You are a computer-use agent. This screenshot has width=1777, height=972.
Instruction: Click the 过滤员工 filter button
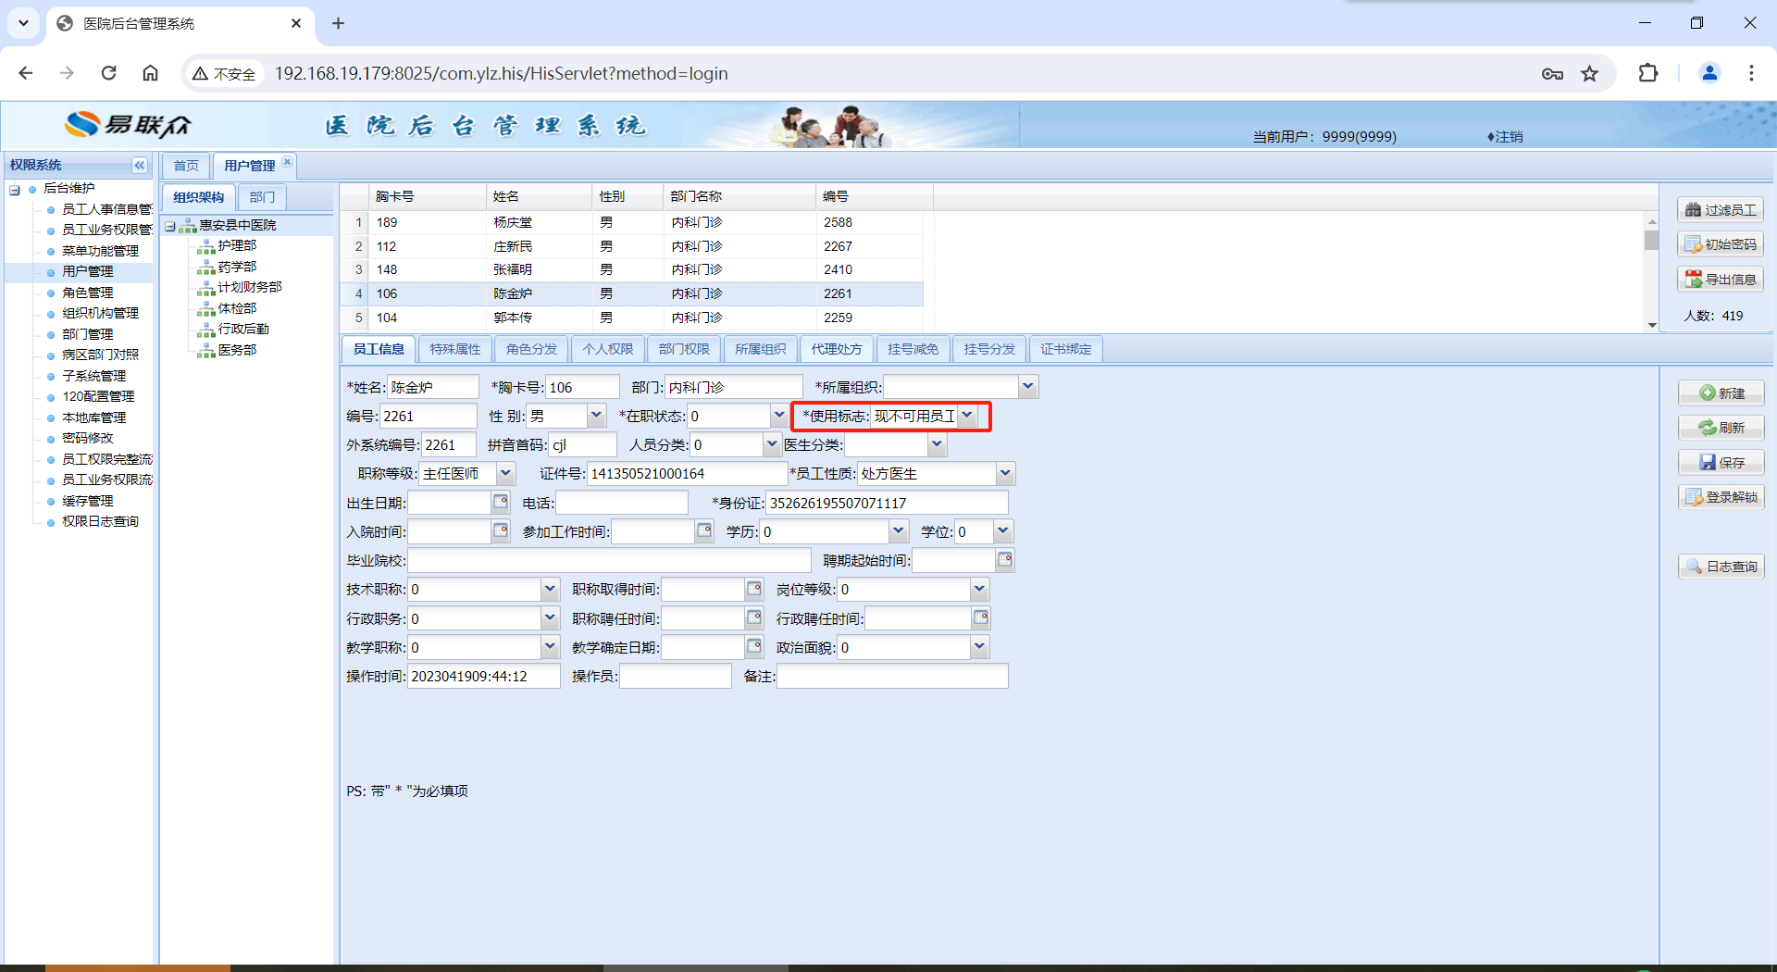(1721, 210)
